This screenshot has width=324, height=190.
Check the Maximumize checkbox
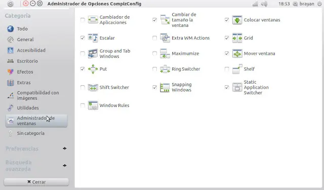tap(154, 54)
